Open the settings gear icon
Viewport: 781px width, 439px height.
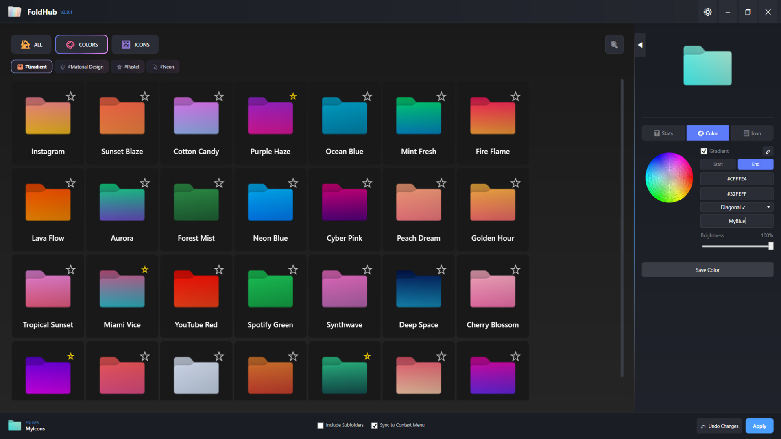708,12
